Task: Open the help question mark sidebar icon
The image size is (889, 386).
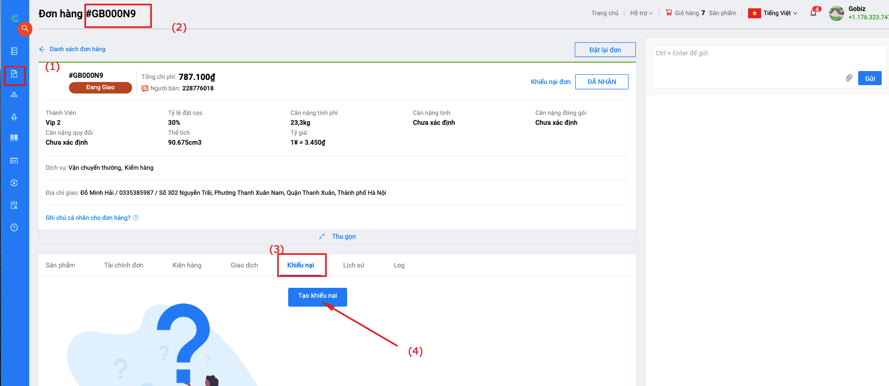Action: click(x=14, y=227)
